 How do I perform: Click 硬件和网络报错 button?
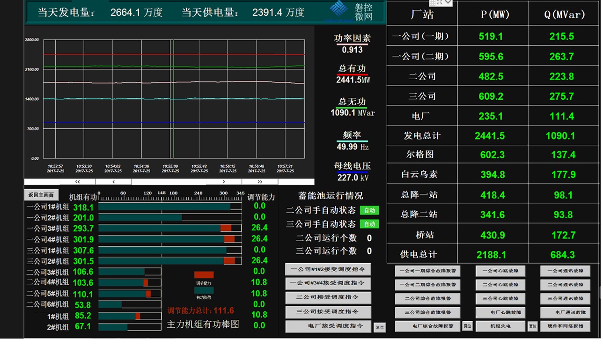point(565,326)
